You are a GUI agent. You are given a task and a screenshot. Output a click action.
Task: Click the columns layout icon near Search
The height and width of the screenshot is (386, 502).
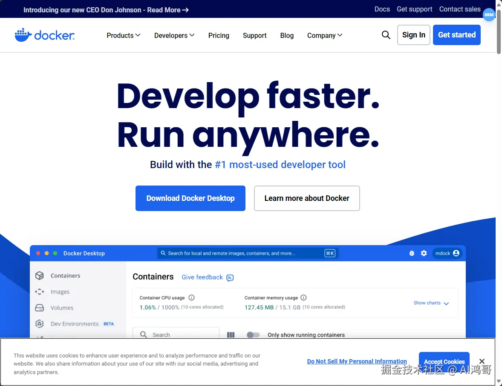(x=231, y=335)
